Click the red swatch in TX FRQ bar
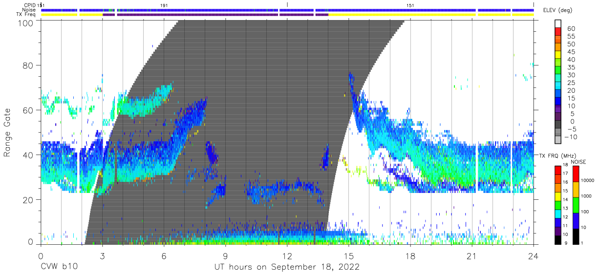This screenshot has height=277, width=600. pyautogui.click(x=559, y=170)
